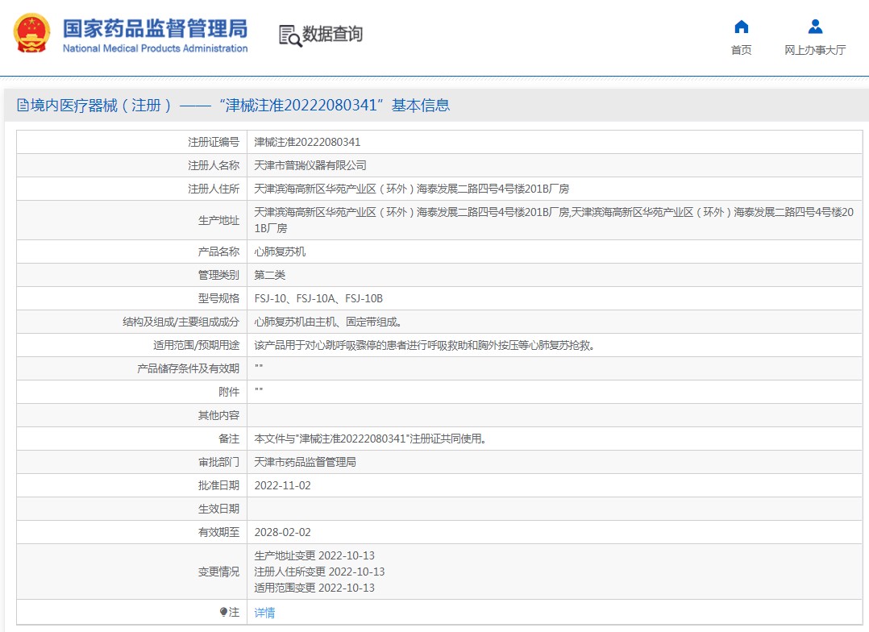Click the 注册人名称 row label

click(214, 165)
